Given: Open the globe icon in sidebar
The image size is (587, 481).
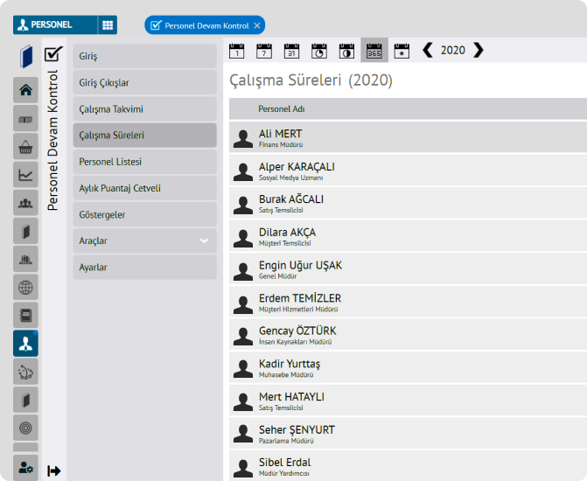Looking at the screenshot, I should [x=25, y=288].
